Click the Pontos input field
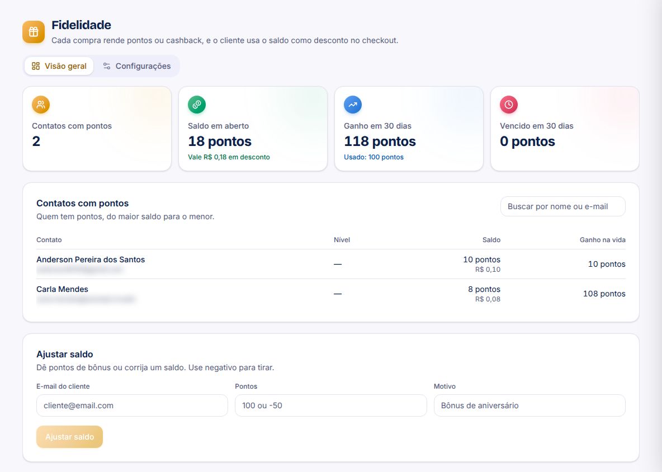 point(331,405)
